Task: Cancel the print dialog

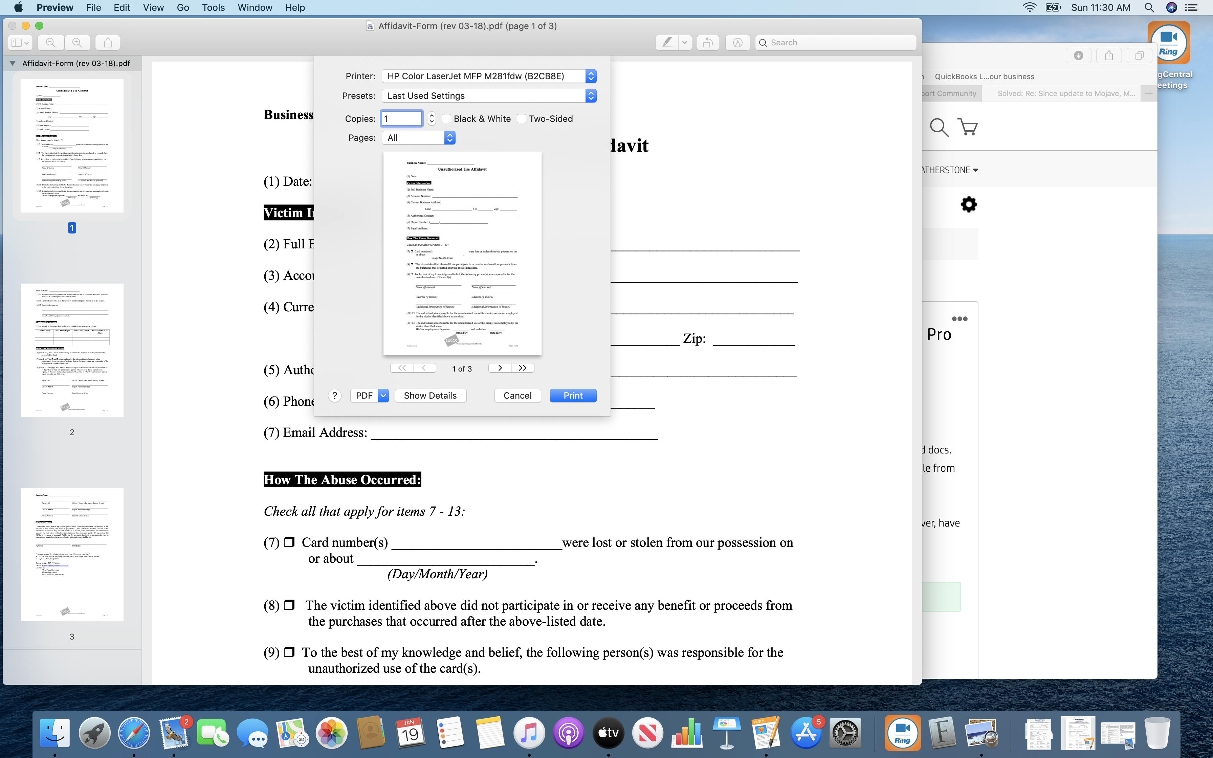Action: (517, 396)
